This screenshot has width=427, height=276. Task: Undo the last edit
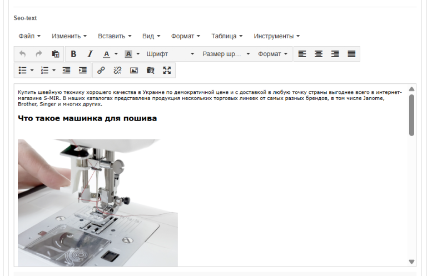23,54
